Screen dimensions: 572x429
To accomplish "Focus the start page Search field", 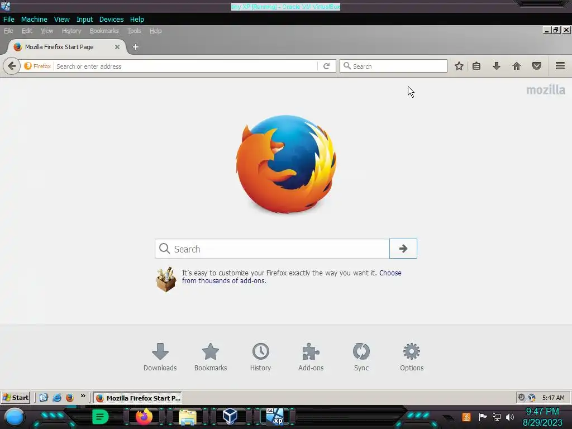I will [x=272, y=249].
